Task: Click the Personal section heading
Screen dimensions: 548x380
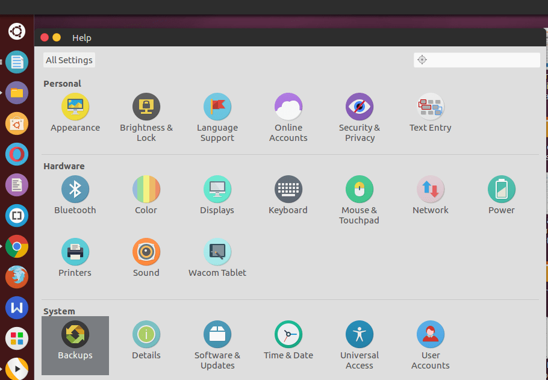Action: (x=62, y=84)
